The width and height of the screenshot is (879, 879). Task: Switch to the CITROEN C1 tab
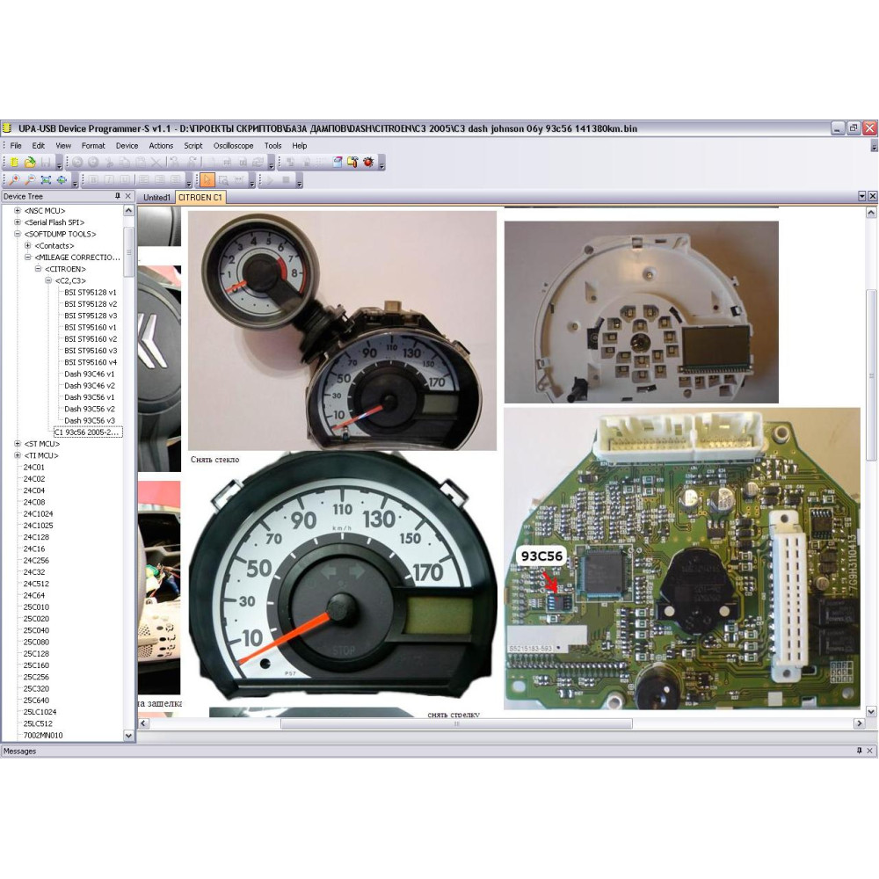point(200,197)
